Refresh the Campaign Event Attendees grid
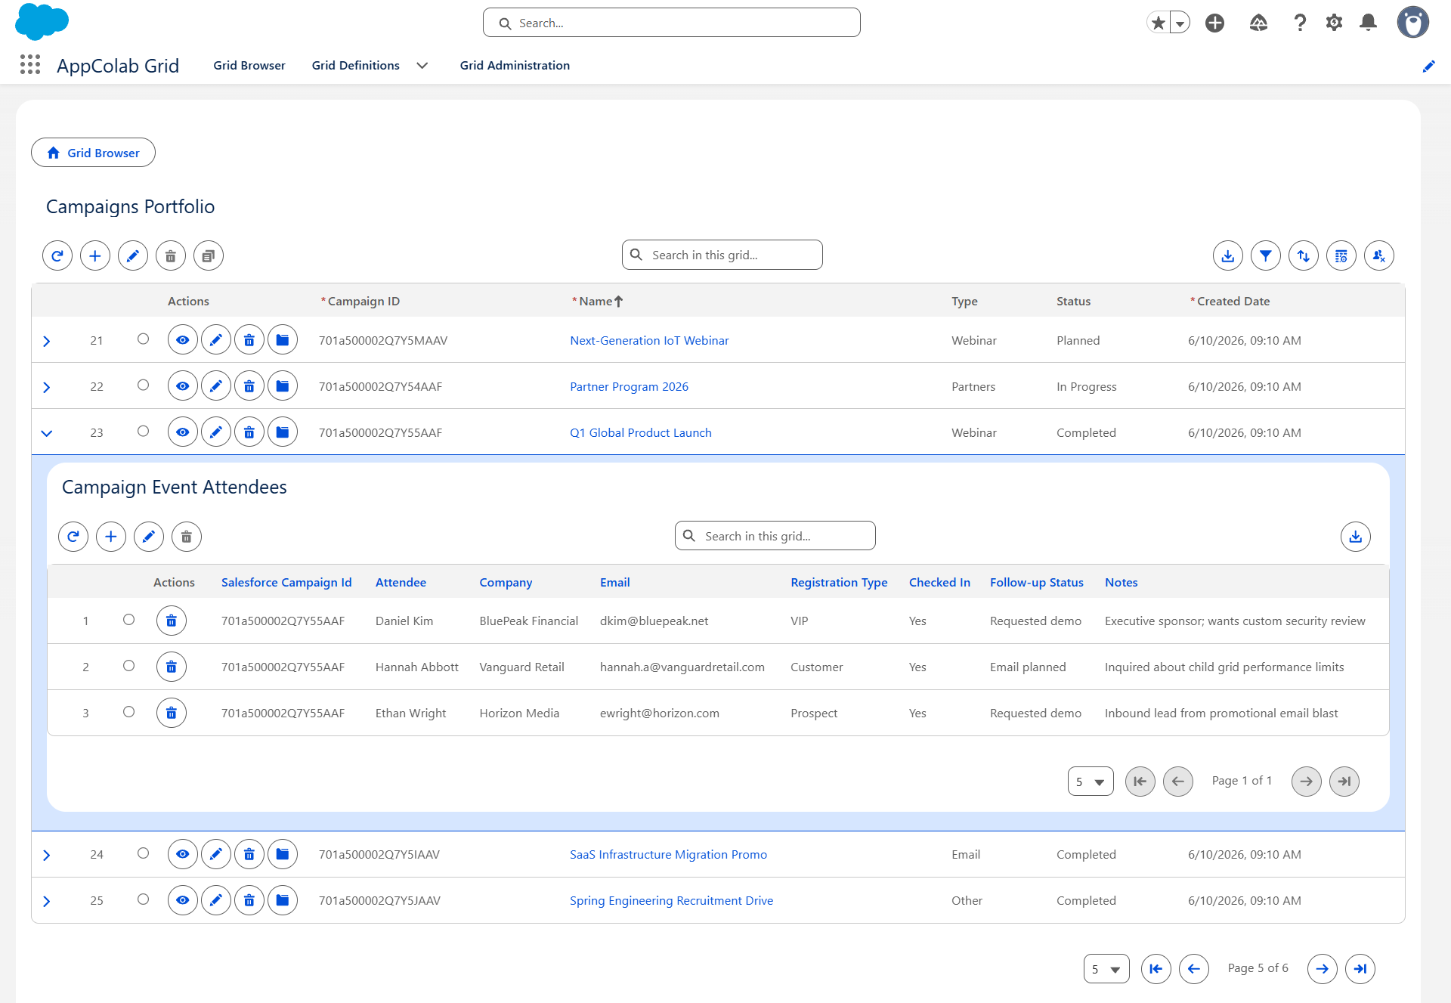Screen dimensions: 1451x1003 coord(73,537)
